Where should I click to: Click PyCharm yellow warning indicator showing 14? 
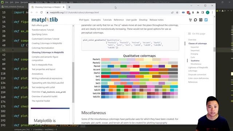(x=218, y=11)
